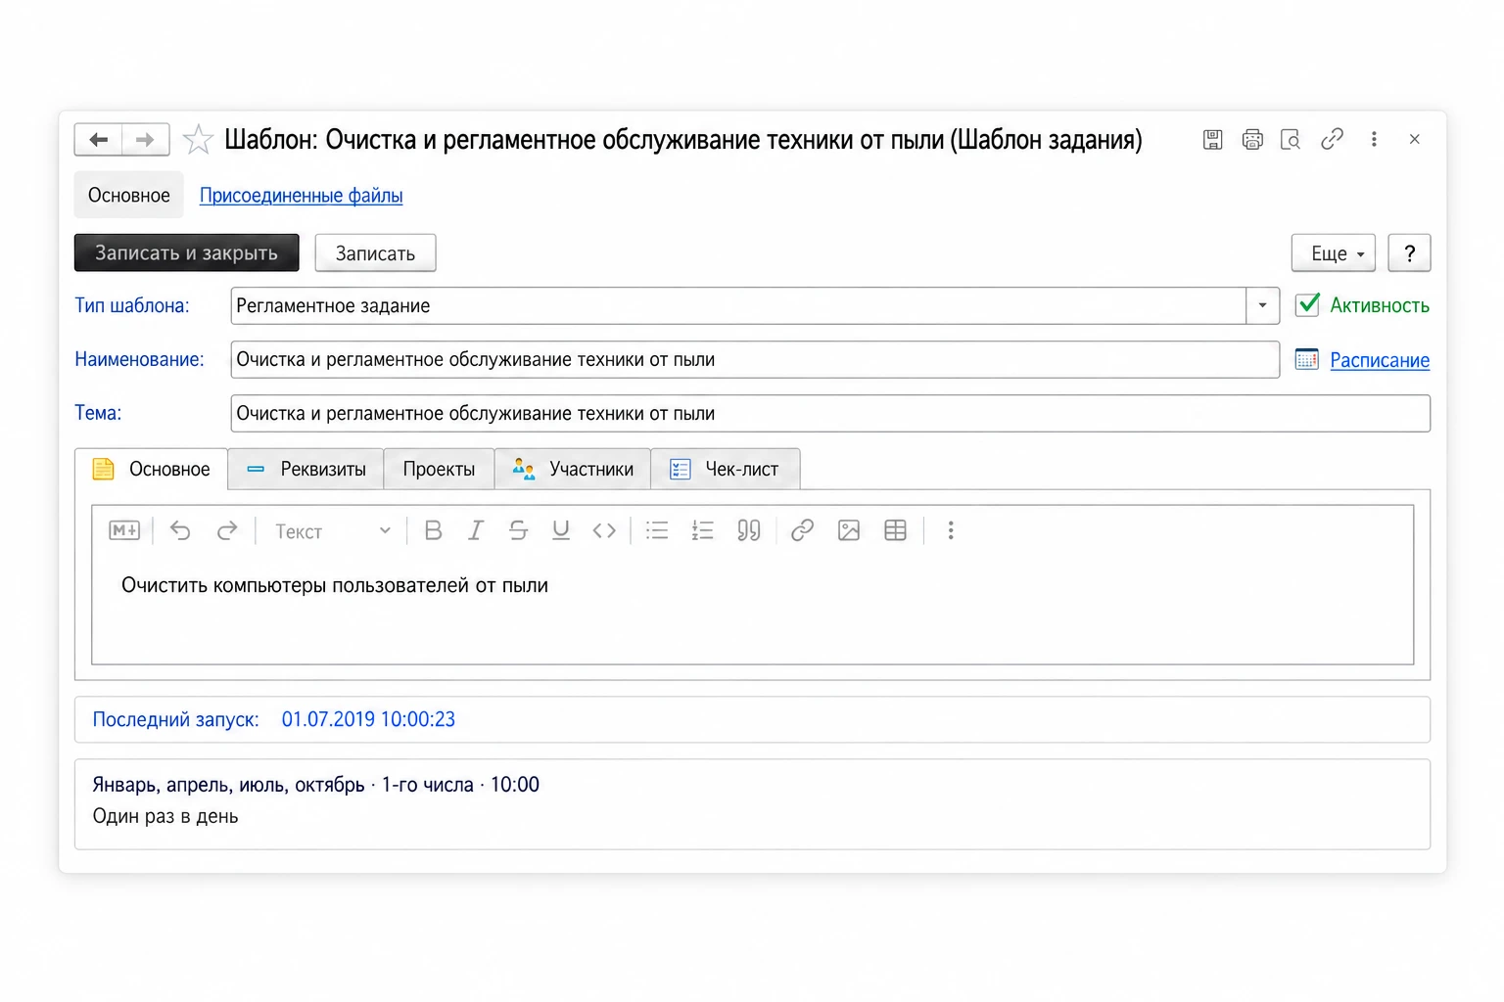Redo the edit in editor toolbar
The height and width of the screenshot is (1002, 1504).
[x=227, y=530]
